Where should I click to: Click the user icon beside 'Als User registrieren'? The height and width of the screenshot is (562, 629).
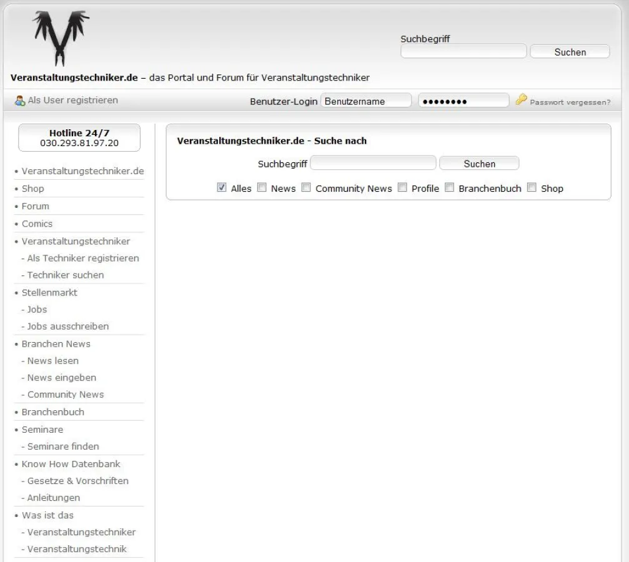pyautogui.click(x=20, y=101)
